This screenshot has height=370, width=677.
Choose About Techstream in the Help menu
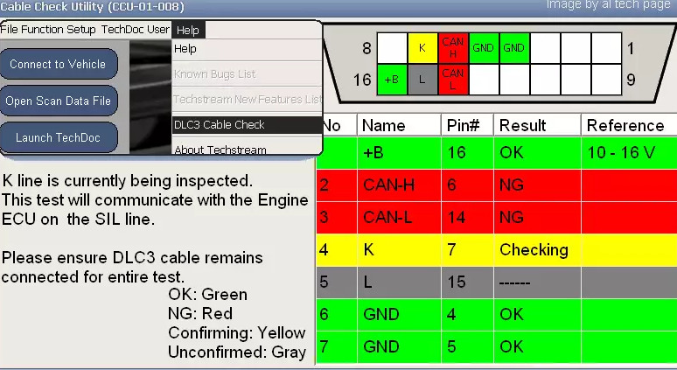click(x=220, y=150)
